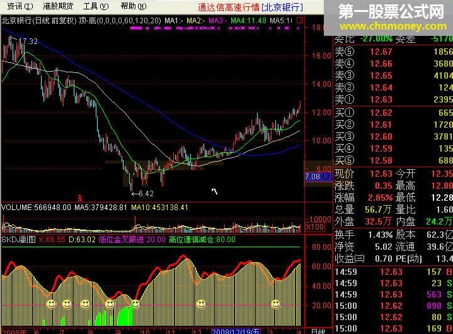Click the 涨跌 0.35 change value
453x334 pixels.
[x=383, y=186]
